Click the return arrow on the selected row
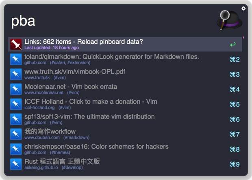 [232, 45]
